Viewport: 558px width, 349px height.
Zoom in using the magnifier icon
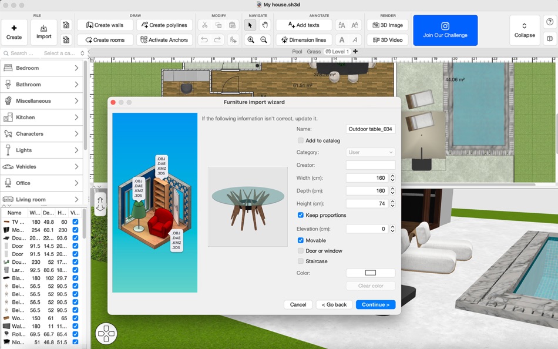click(x=250, y=40)
